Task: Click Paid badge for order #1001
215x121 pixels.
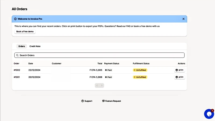Action: [109, 77]
